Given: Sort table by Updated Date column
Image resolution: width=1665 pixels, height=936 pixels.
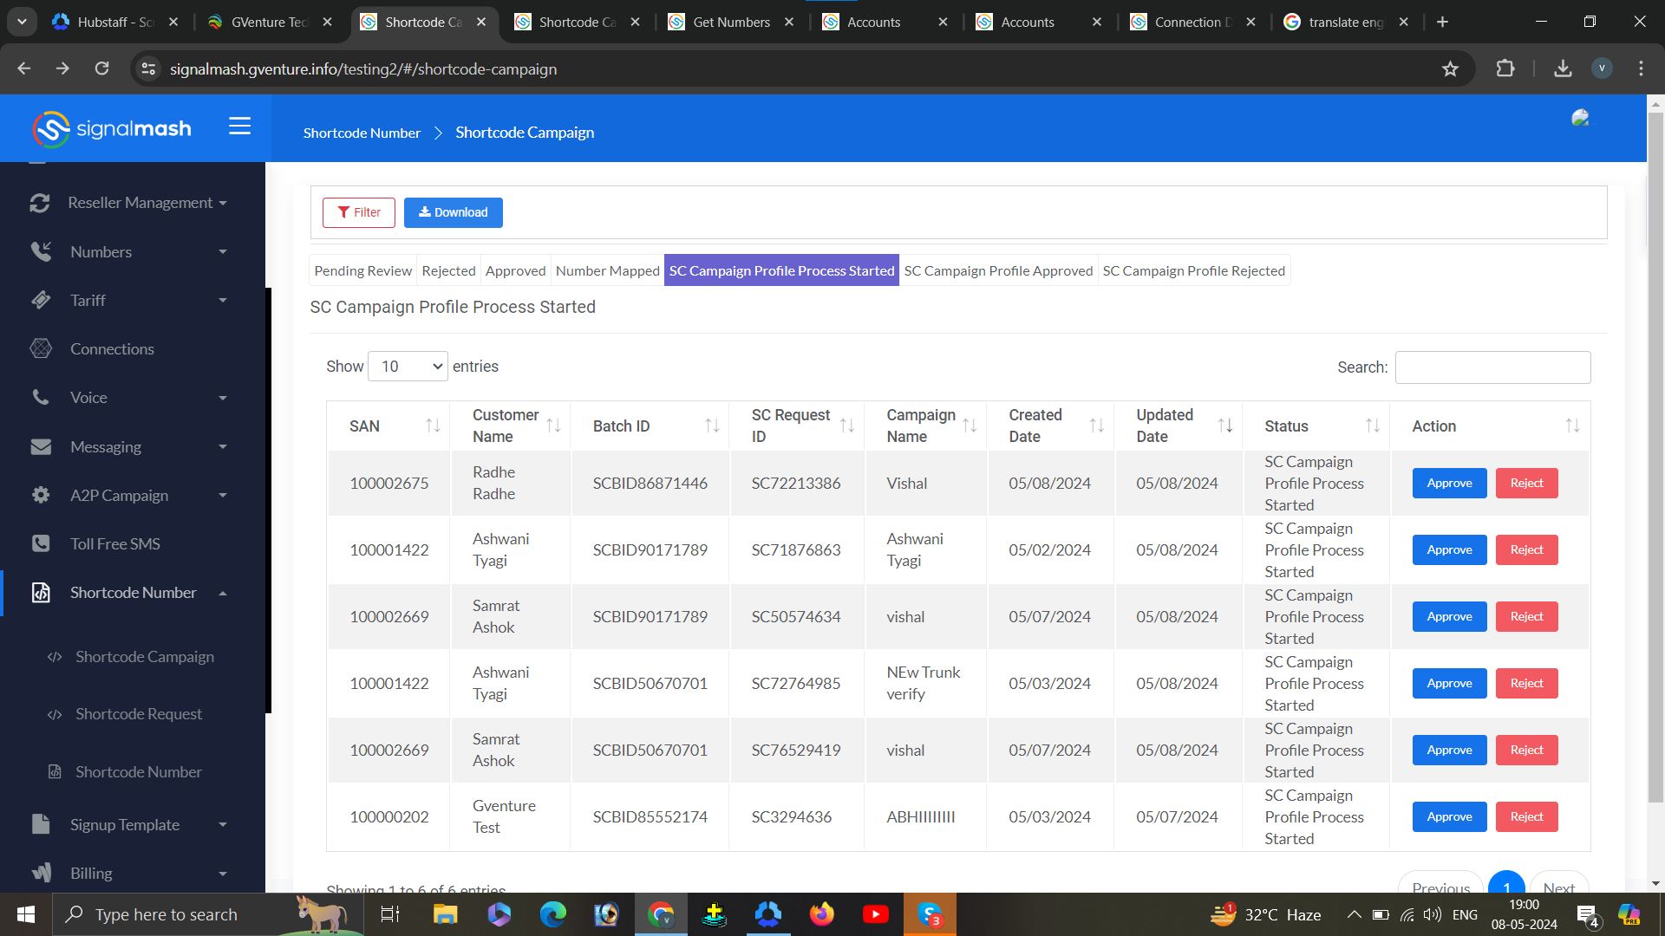Looking at the screenshot, I should click(x=1178, y=426).
